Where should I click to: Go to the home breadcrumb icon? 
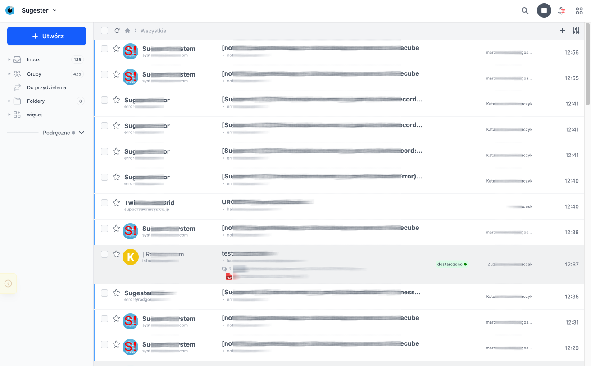(127, 31)
